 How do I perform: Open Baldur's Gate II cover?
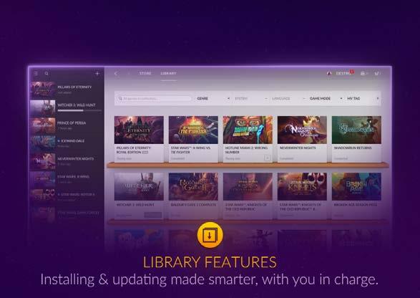[x=193, y=186]
